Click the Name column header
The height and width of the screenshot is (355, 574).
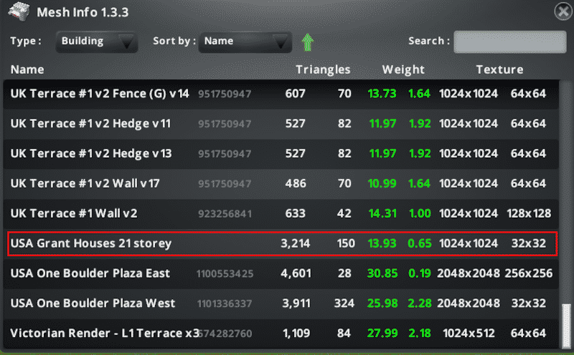[27, 69]
